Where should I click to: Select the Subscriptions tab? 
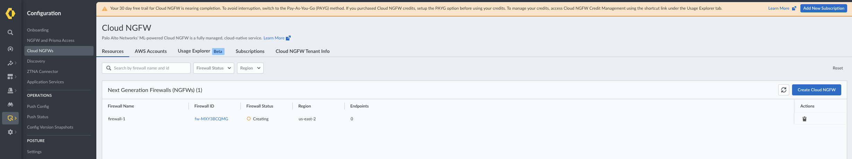[x=250, y=51]
